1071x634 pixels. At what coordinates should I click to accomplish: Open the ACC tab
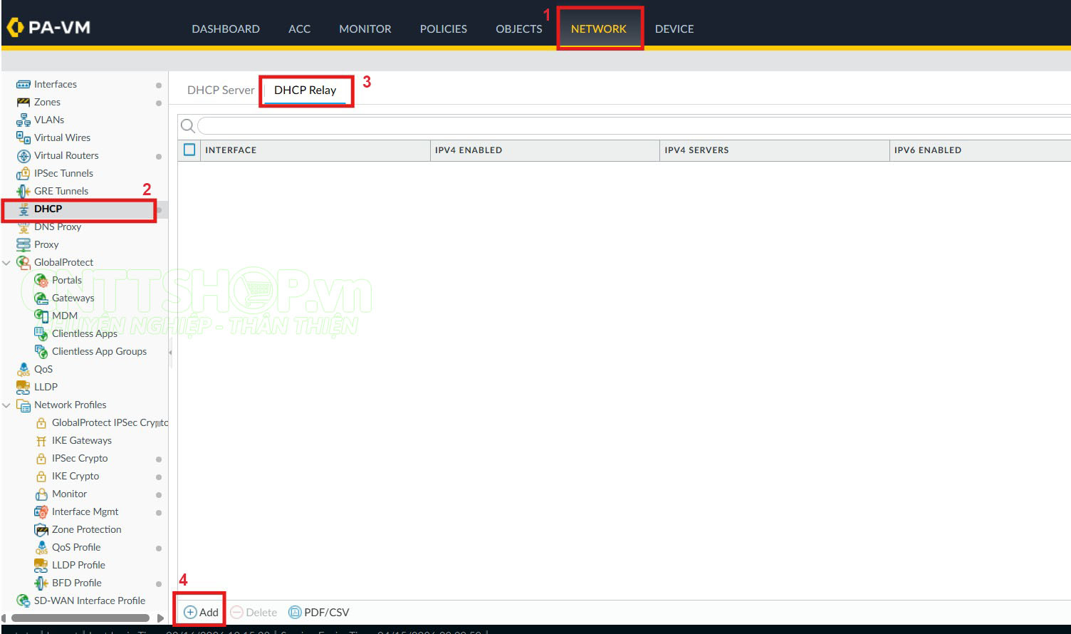(299, 28)
